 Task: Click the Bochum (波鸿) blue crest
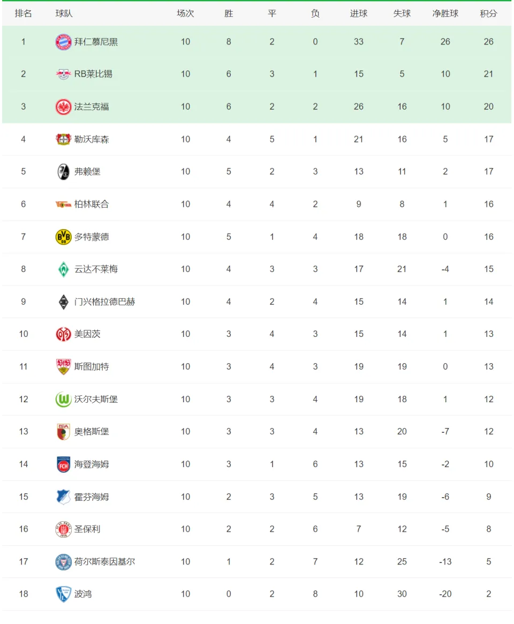(63, 594)
